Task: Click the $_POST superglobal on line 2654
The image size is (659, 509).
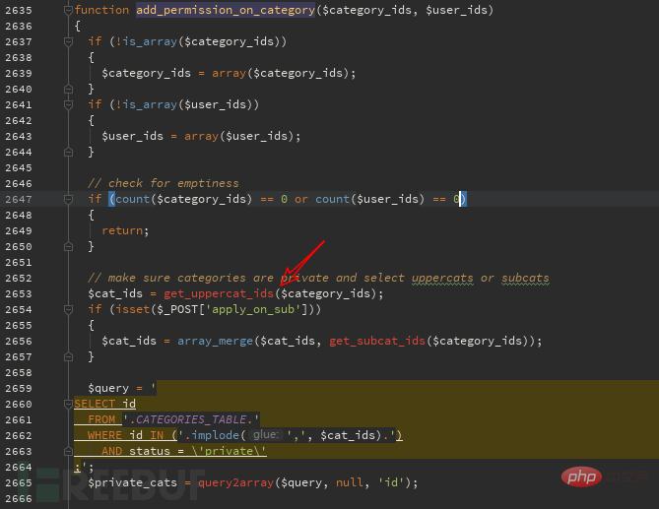Action: point(177,309)
